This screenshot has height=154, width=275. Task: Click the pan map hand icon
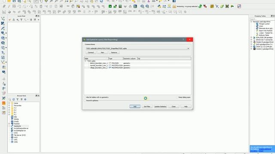41,1
